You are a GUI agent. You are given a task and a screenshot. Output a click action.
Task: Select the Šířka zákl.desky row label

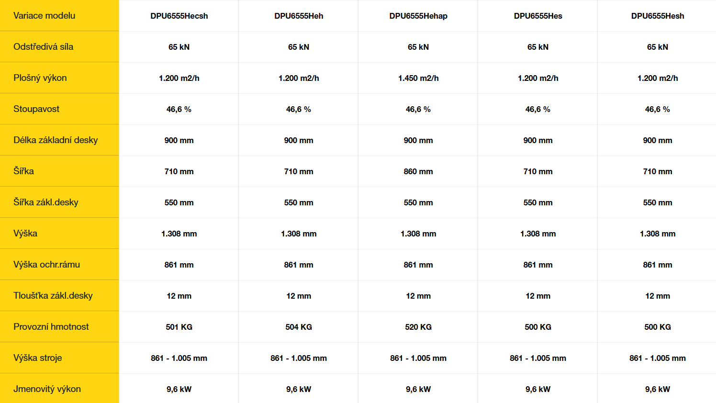46,202
